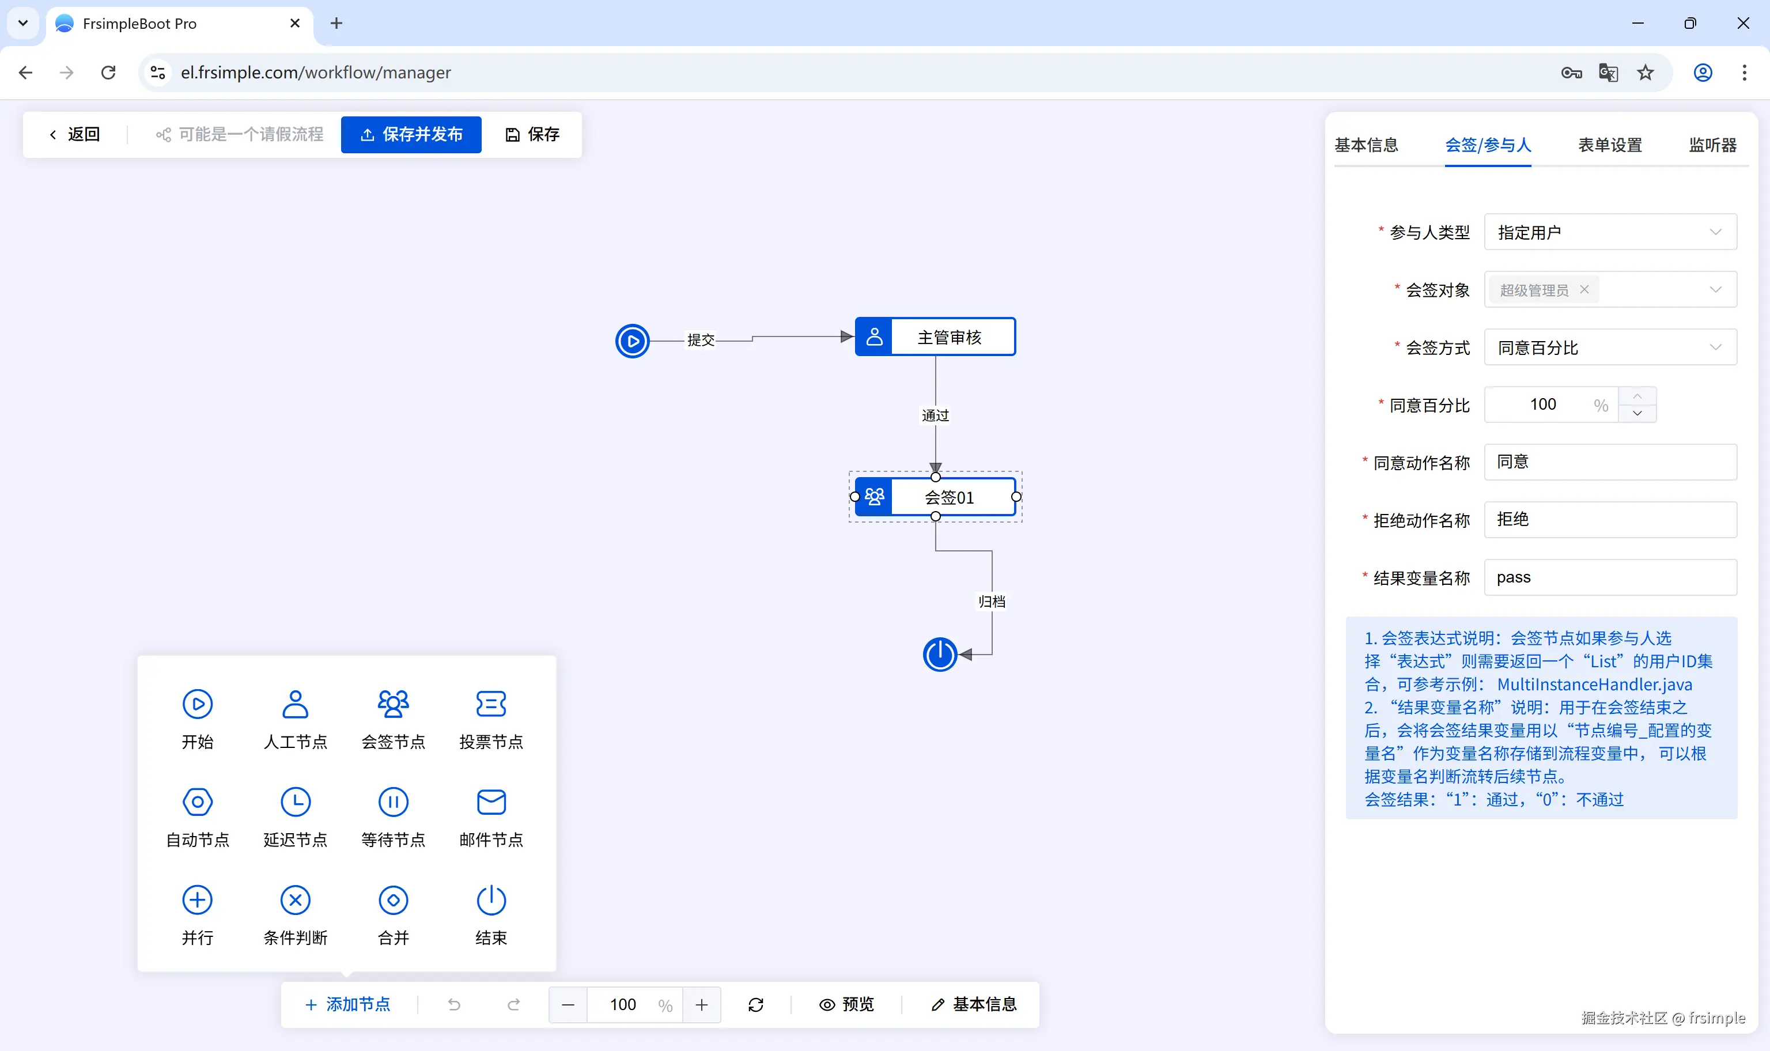Screen dimensions: 1770x1051
Task: Increase 同意百分比 with up arrow
Action: coord(1637,396)
